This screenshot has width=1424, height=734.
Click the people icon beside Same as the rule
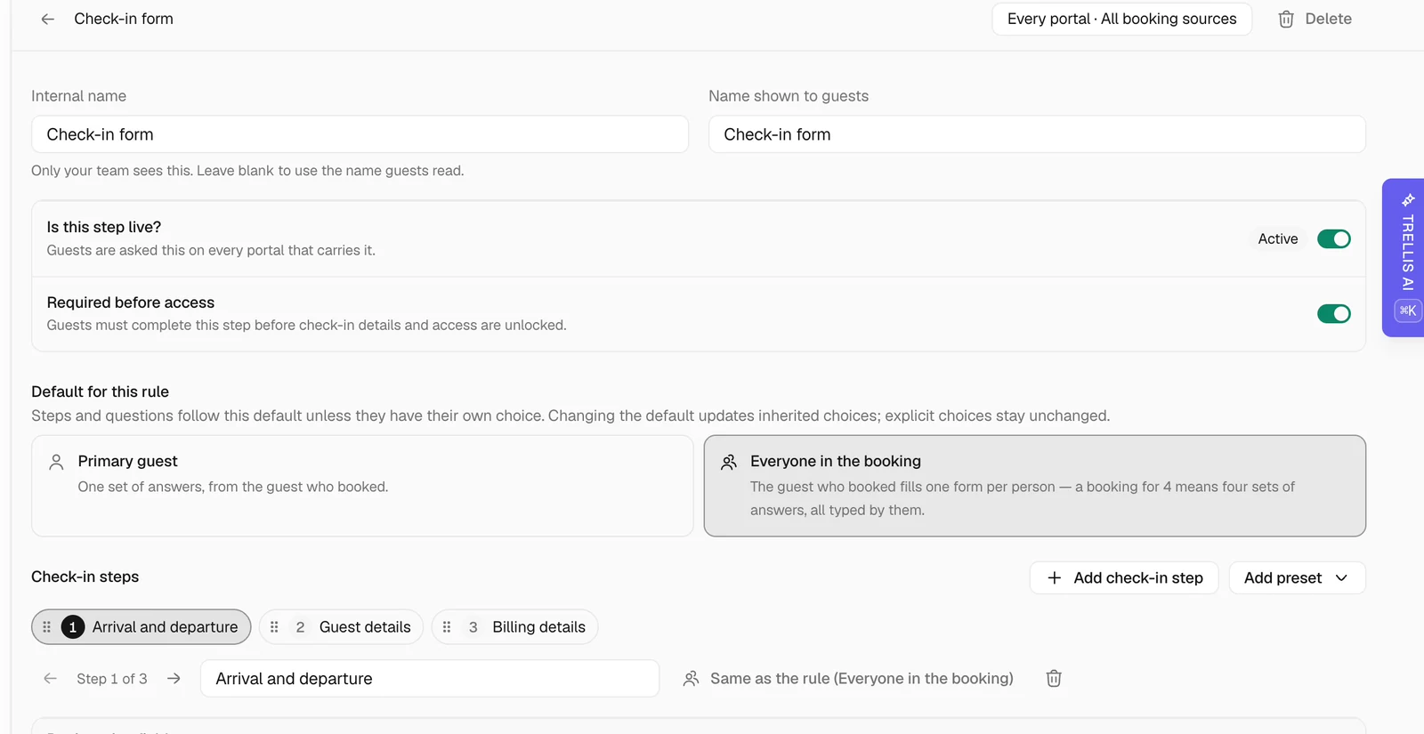691,679
